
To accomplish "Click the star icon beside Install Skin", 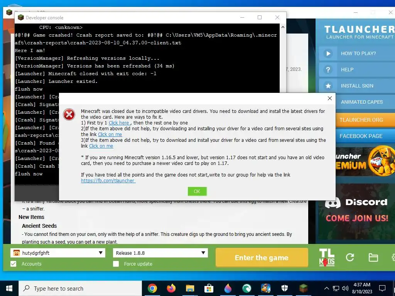I will point(328,86).
